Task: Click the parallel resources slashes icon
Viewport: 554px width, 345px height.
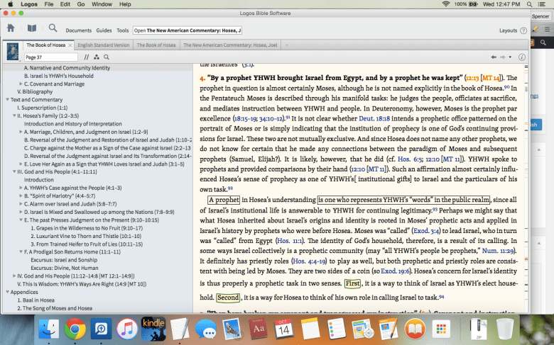Action: coord(87,57)
